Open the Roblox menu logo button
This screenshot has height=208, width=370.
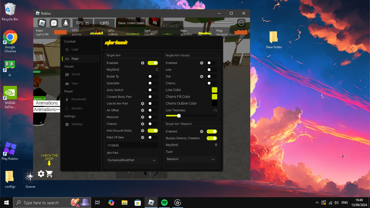pos(42,23)
